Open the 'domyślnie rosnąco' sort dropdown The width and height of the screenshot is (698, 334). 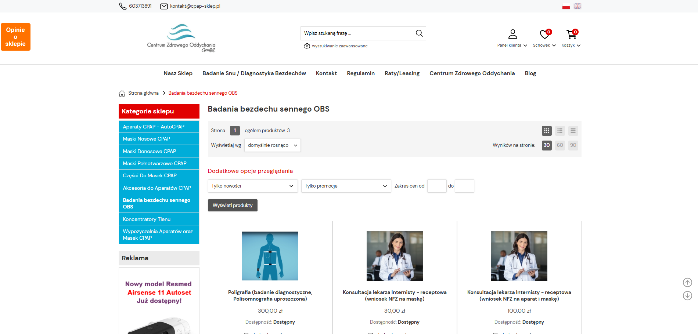[x=272, y=145]
